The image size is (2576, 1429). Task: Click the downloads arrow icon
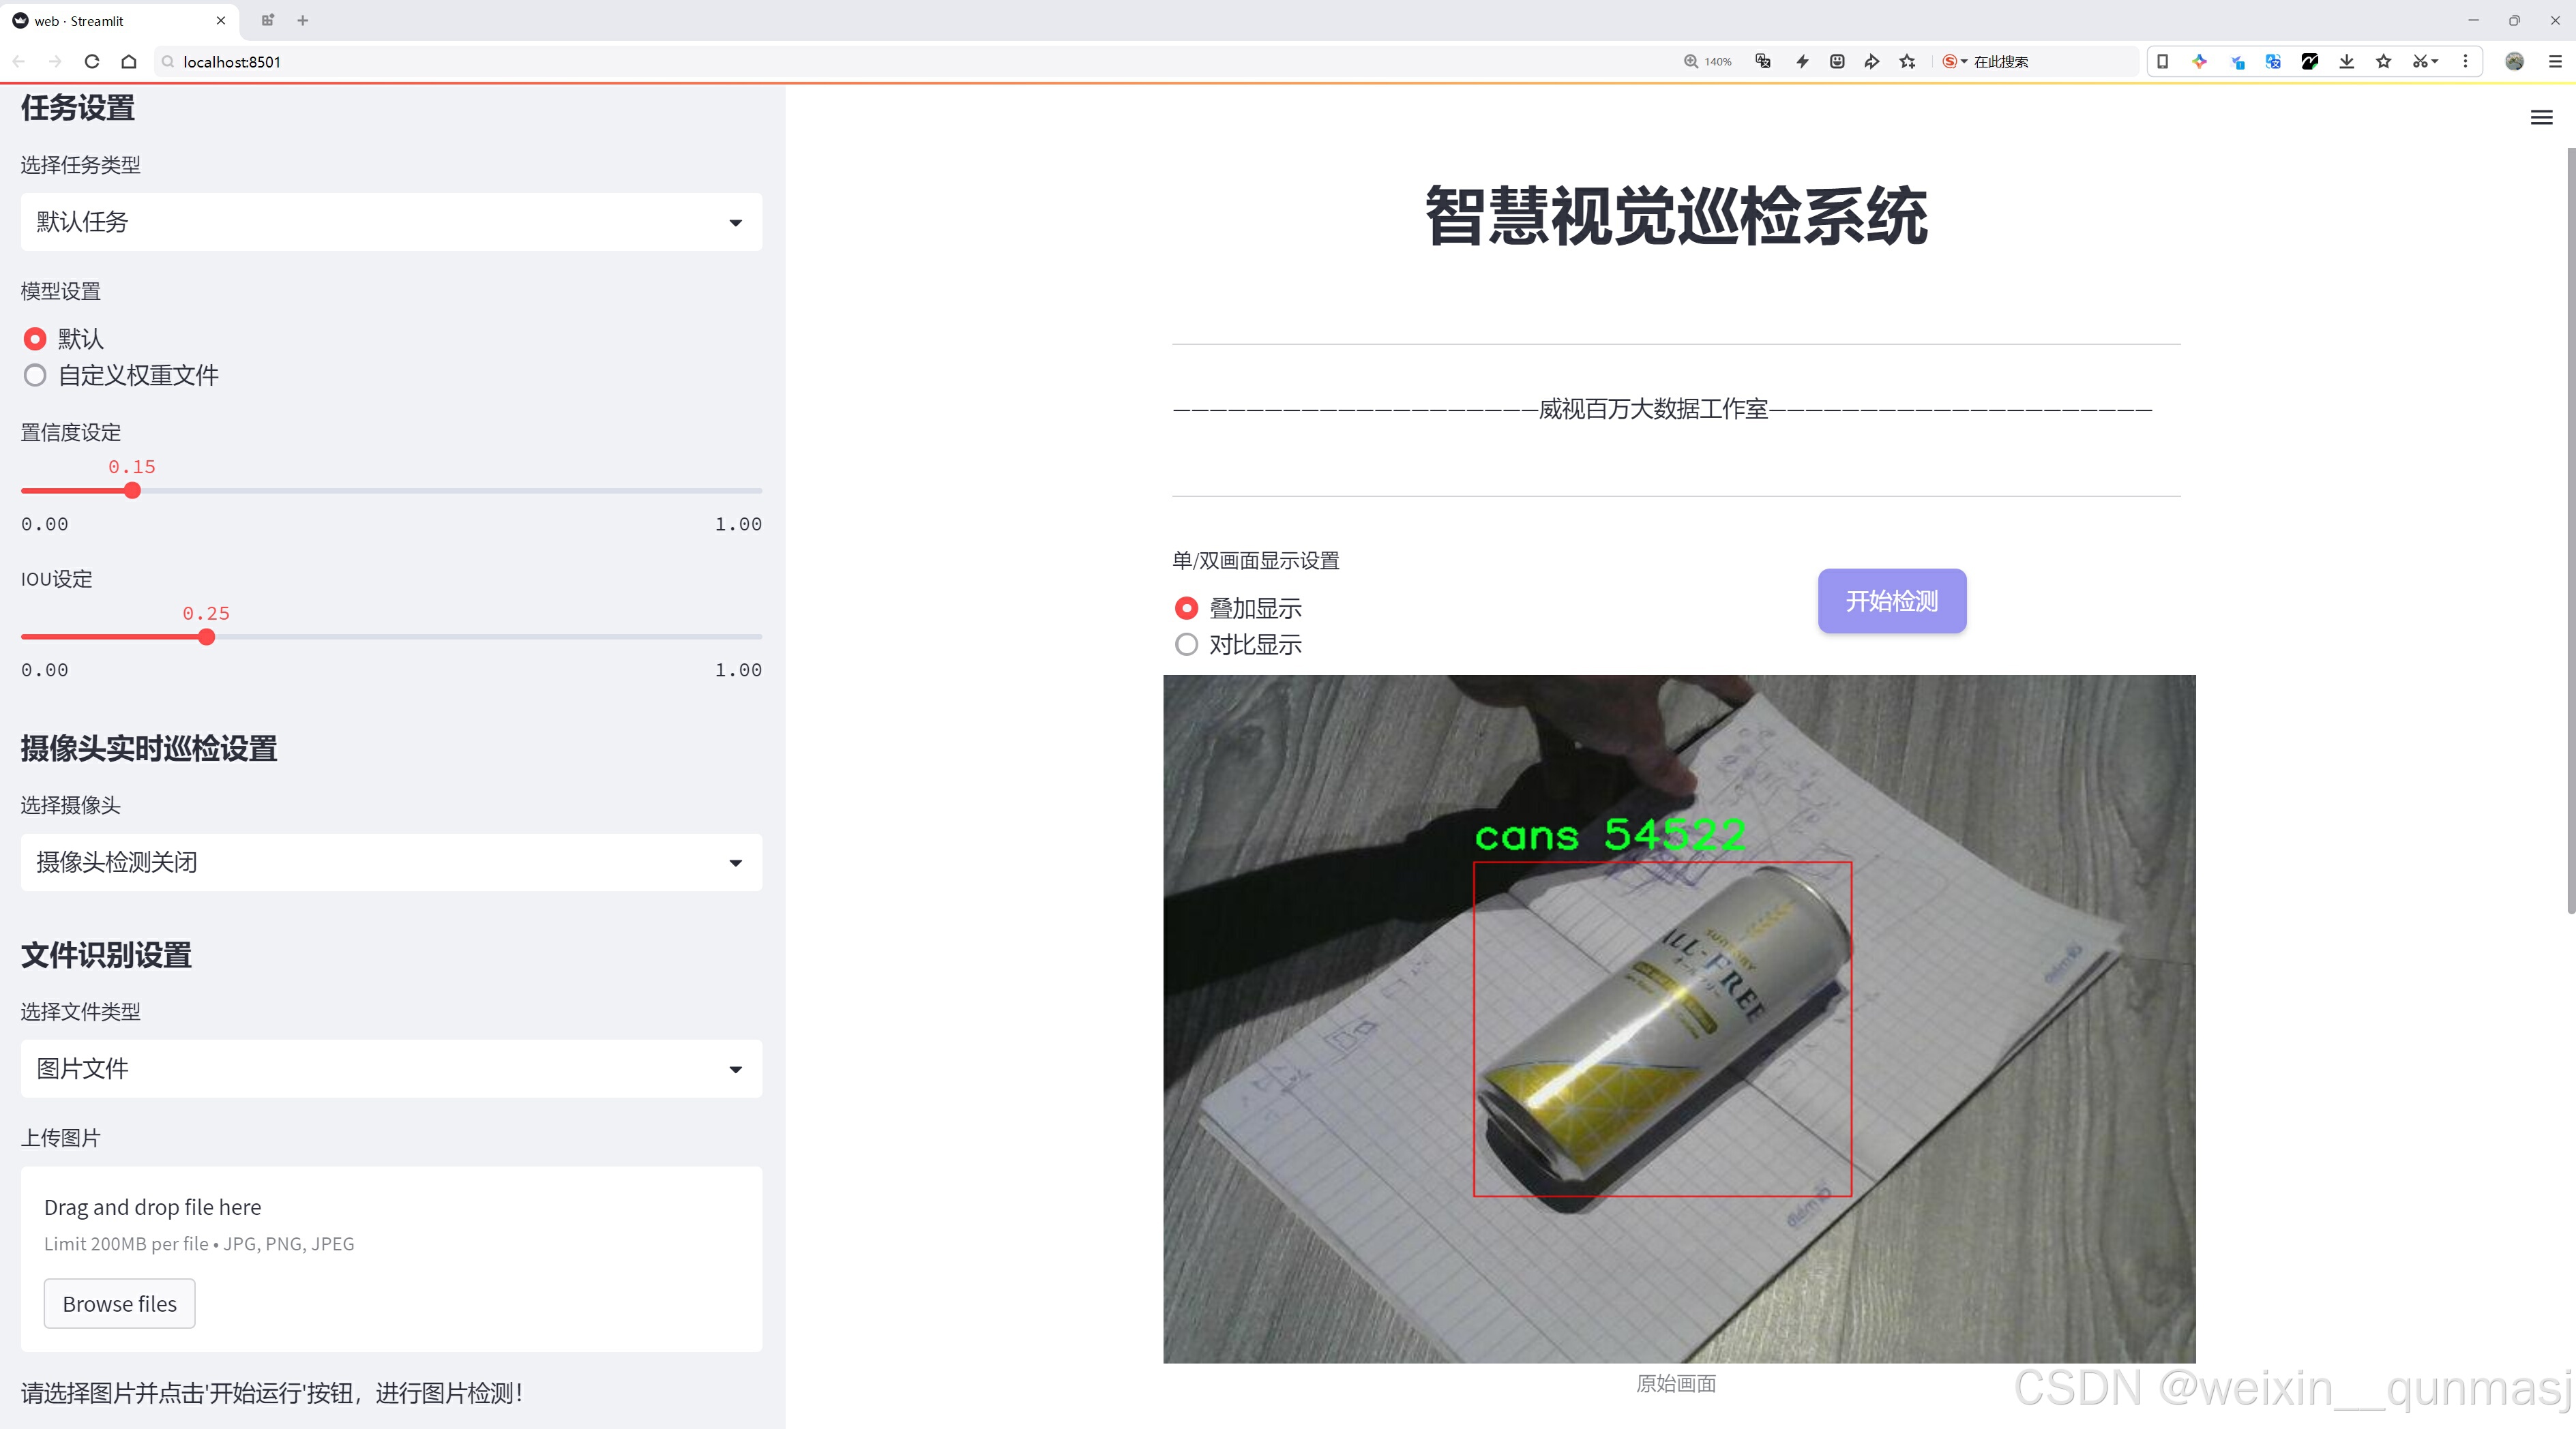2347,62
